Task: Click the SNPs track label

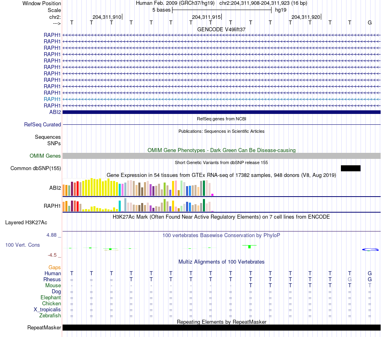Action: 54,144
